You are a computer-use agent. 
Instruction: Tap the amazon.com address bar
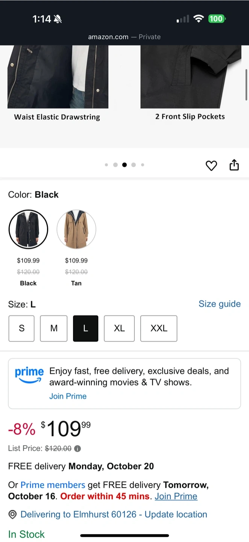124,37
